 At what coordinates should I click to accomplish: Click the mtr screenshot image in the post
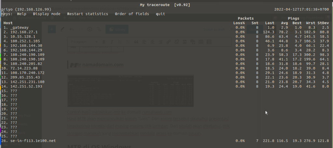click(130, 91)
